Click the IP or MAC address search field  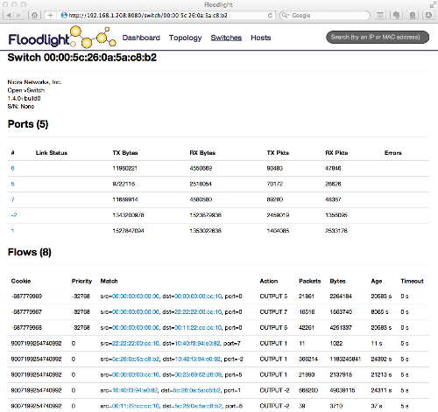point(378,37)
